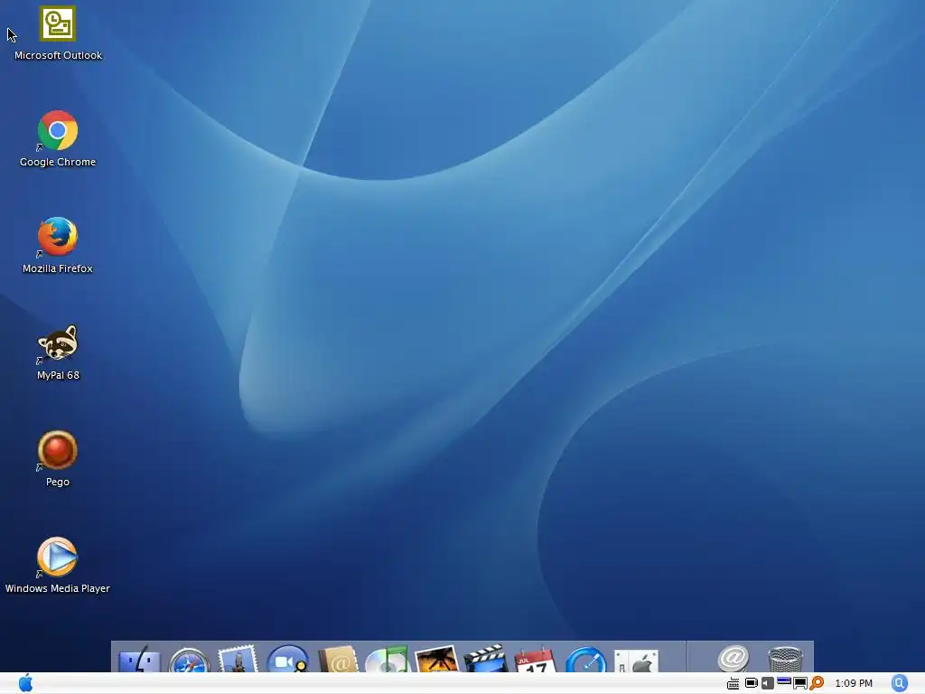
Task: Open iTunes disc icon in dock
Action: (x=387, y=659)
